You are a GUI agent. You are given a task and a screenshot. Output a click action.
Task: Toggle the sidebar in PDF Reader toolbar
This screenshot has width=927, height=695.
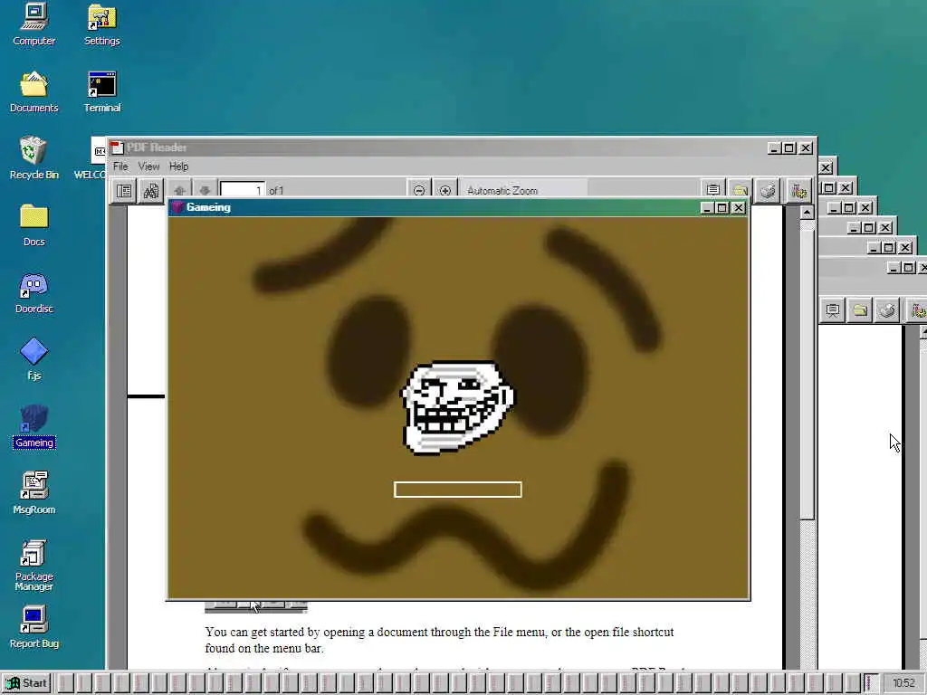[x=124, y=191]
